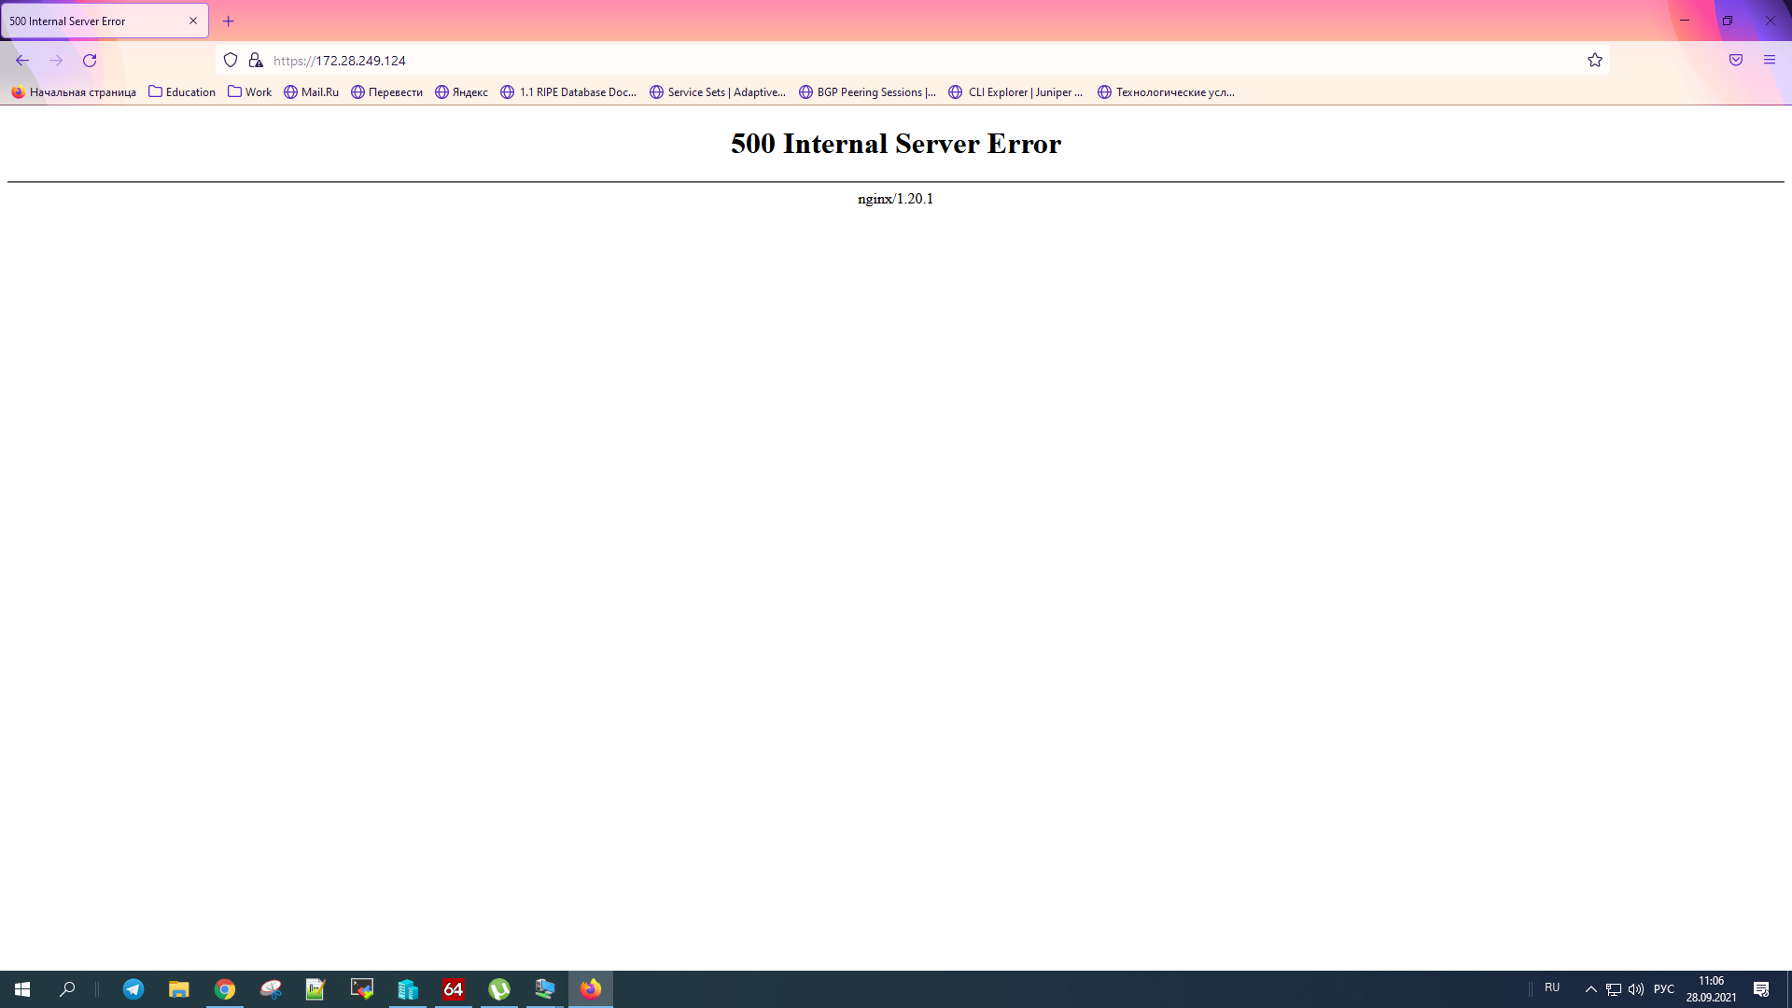Open Windows taskbar search

point(67,989)
